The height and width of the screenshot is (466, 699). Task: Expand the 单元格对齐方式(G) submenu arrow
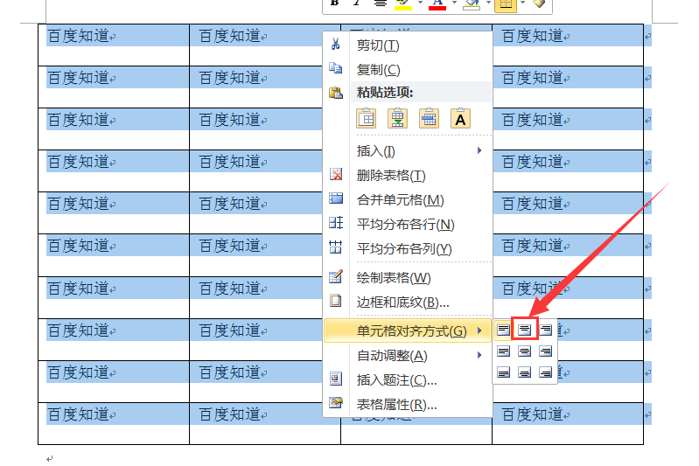coord(479,330)
